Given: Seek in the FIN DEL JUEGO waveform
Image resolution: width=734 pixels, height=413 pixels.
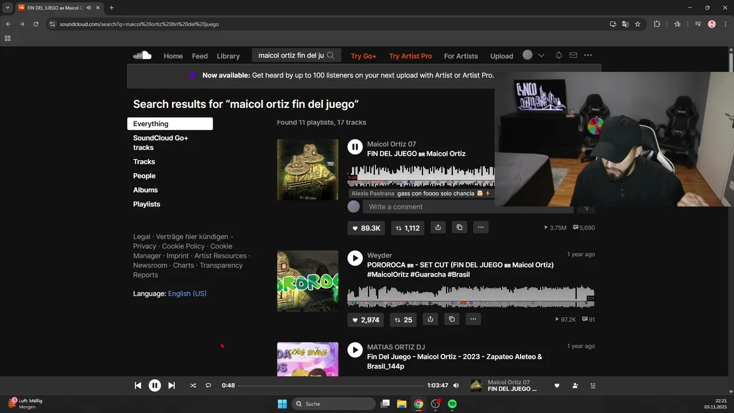Looking at the screenshot, I should click(x=421, y=176).
